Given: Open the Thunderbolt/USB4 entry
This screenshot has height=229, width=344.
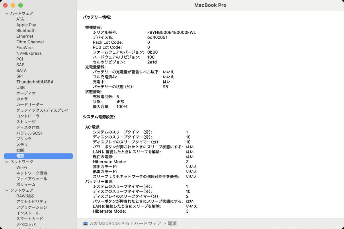Looking at the screenshot, I should (x=35, y=82).
